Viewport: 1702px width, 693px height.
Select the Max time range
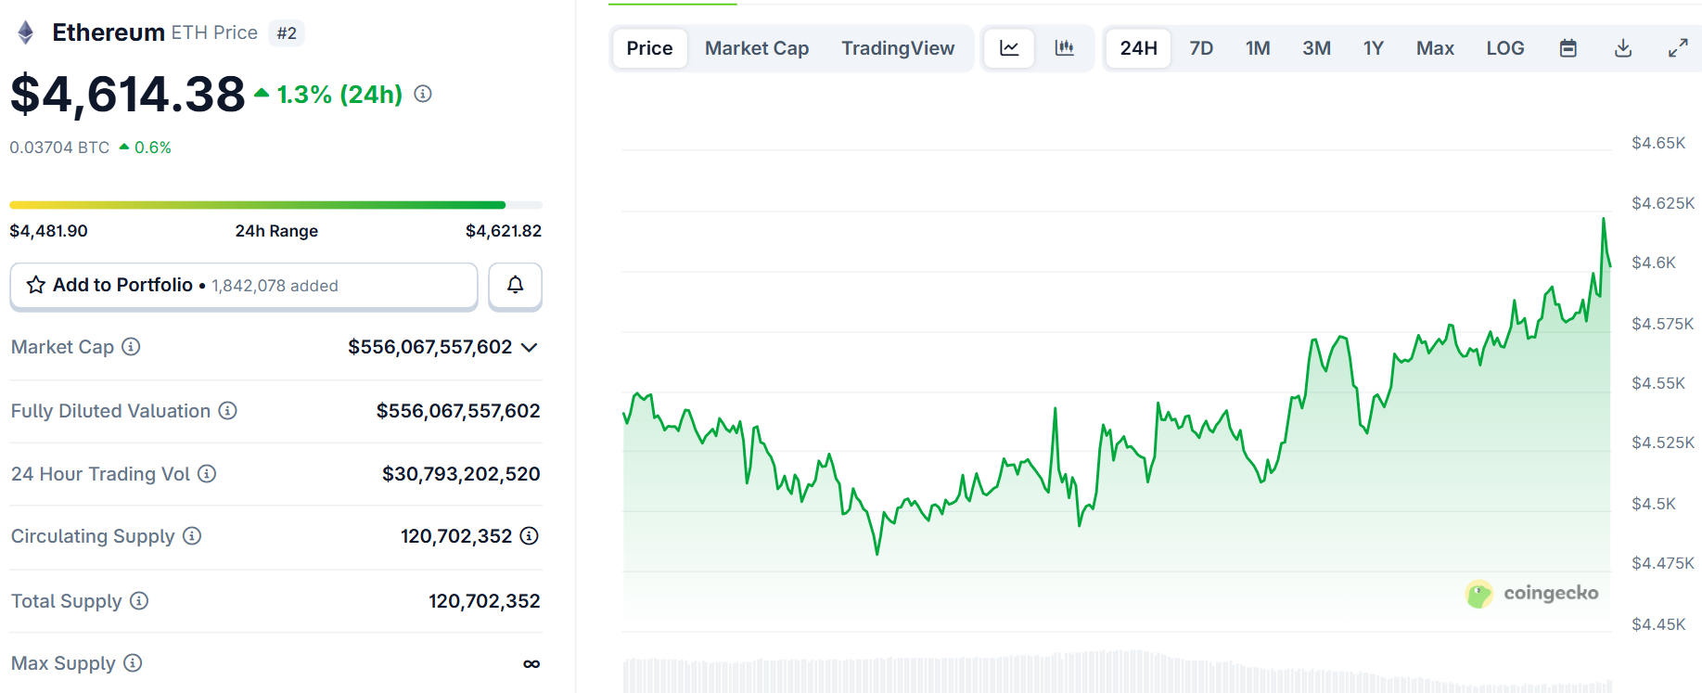pos(1435,48)
